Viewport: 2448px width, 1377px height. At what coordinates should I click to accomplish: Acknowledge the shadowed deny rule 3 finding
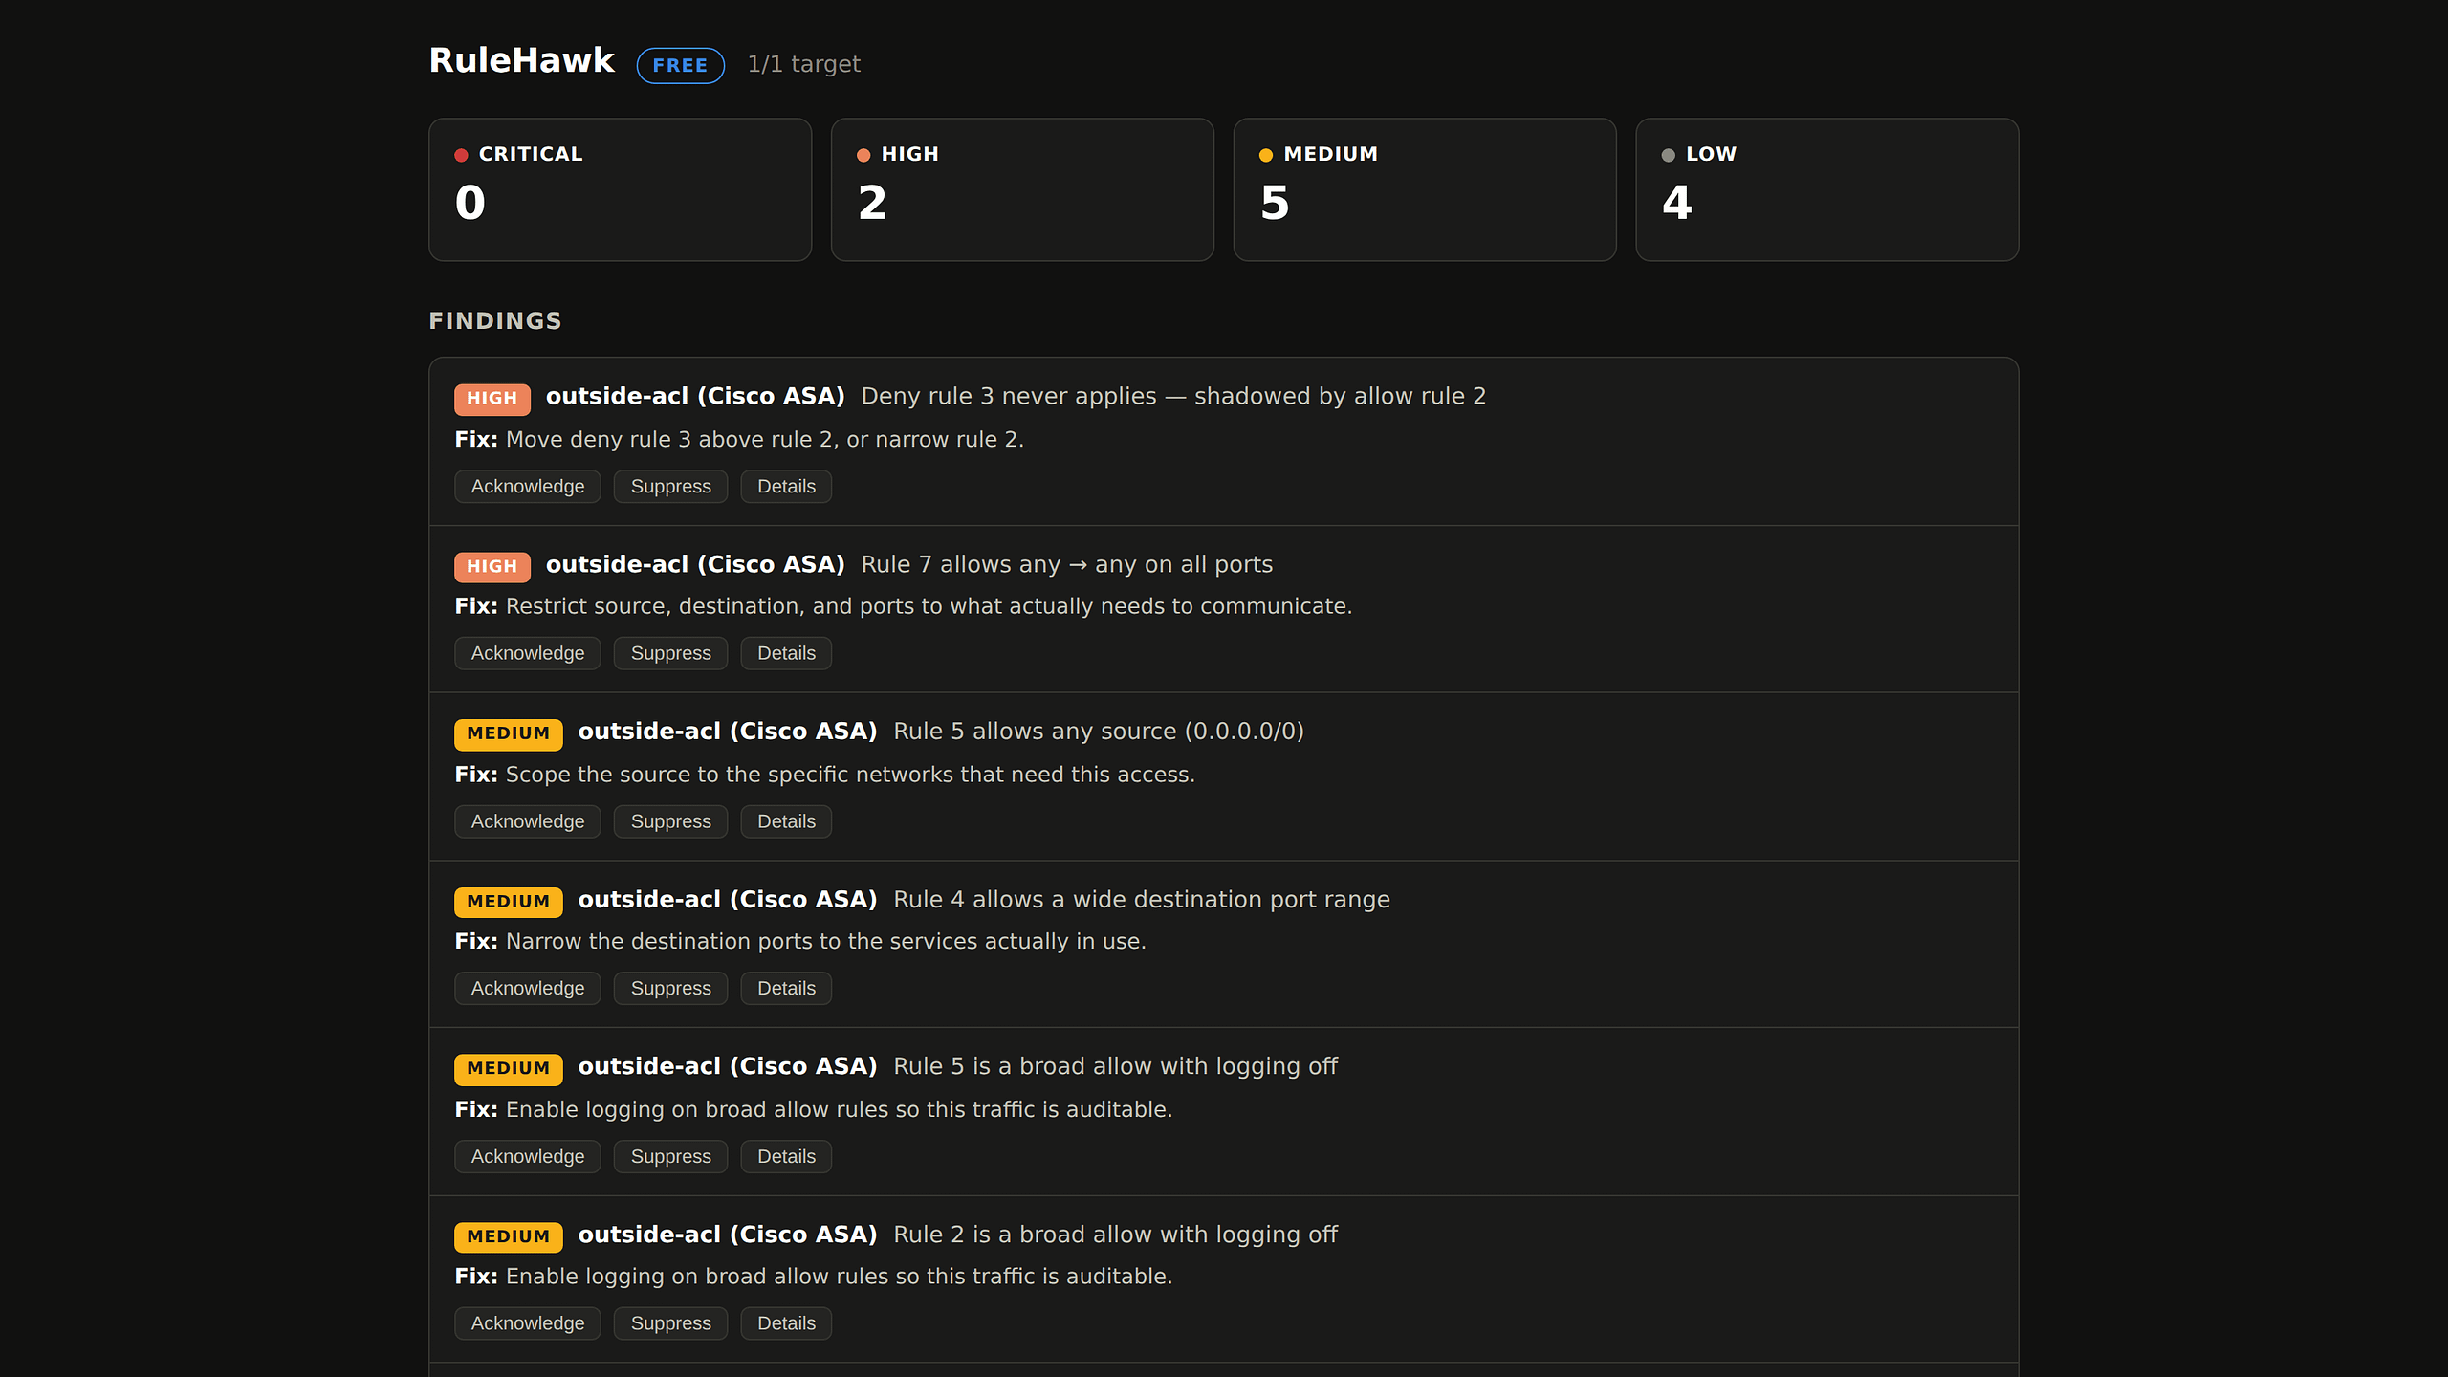(527, 486)
